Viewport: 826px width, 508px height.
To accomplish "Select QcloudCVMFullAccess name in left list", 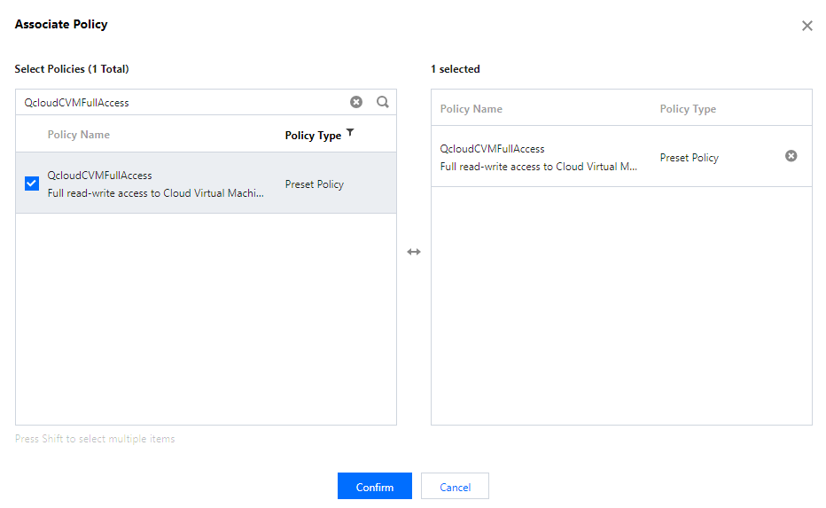I will click(x=99, y=176).
